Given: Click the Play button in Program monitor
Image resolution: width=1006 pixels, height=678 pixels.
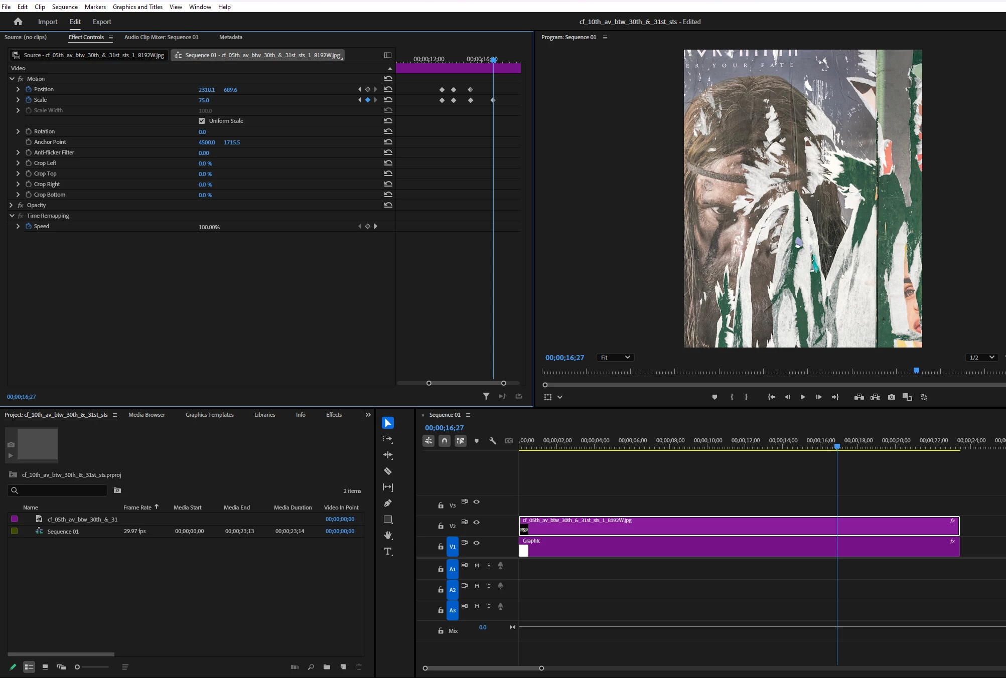Looking at the screenshot, I should coord(803,397).
